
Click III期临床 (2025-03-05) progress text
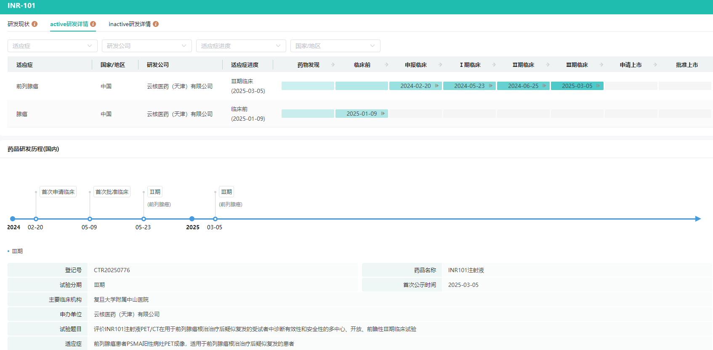248,86
